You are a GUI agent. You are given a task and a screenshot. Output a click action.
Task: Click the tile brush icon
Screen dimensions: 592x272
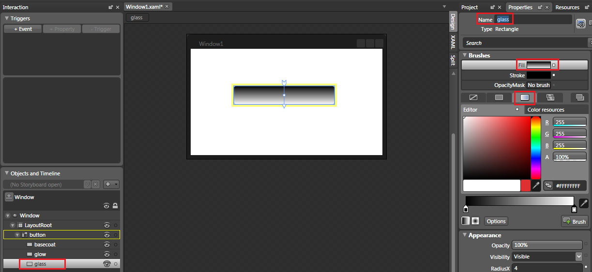(550, 98)
